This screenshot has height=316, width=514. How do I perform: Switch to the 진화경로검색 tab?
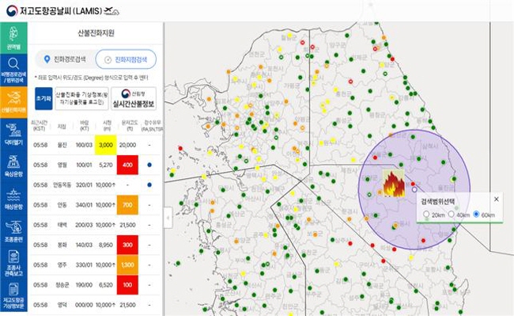click(x=65, y=59)
